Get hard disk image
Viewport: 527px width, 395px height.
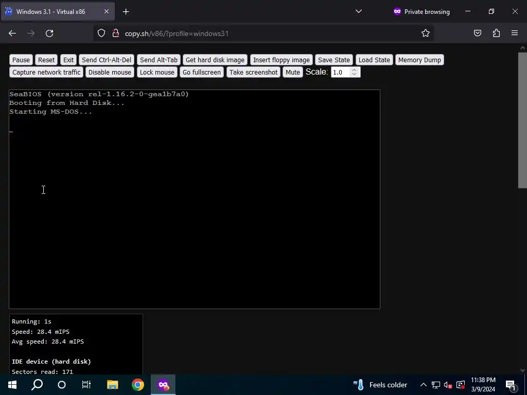coord(215,60)
